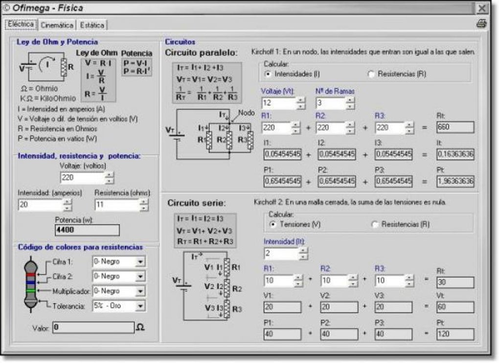Close the Ofimega Física window
Image resolution: width=499 pixels, height=363 pixels.
point(482,8)
